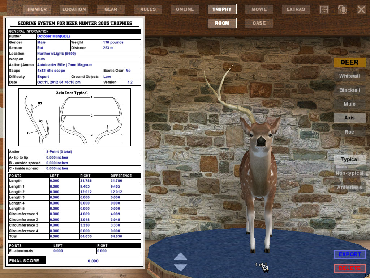
Task: Export the trophy score sheet
Action: tap(349, 254)
